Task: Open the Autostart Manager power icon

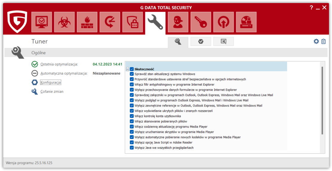Action: tap(223, 22)
